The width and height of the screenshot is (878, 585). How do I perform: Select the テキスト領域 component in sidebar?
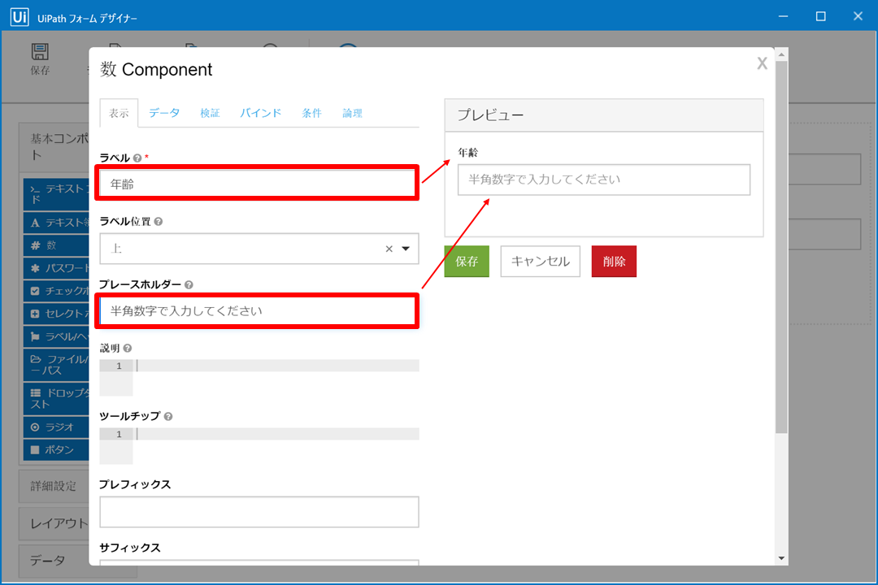(57, 223)
